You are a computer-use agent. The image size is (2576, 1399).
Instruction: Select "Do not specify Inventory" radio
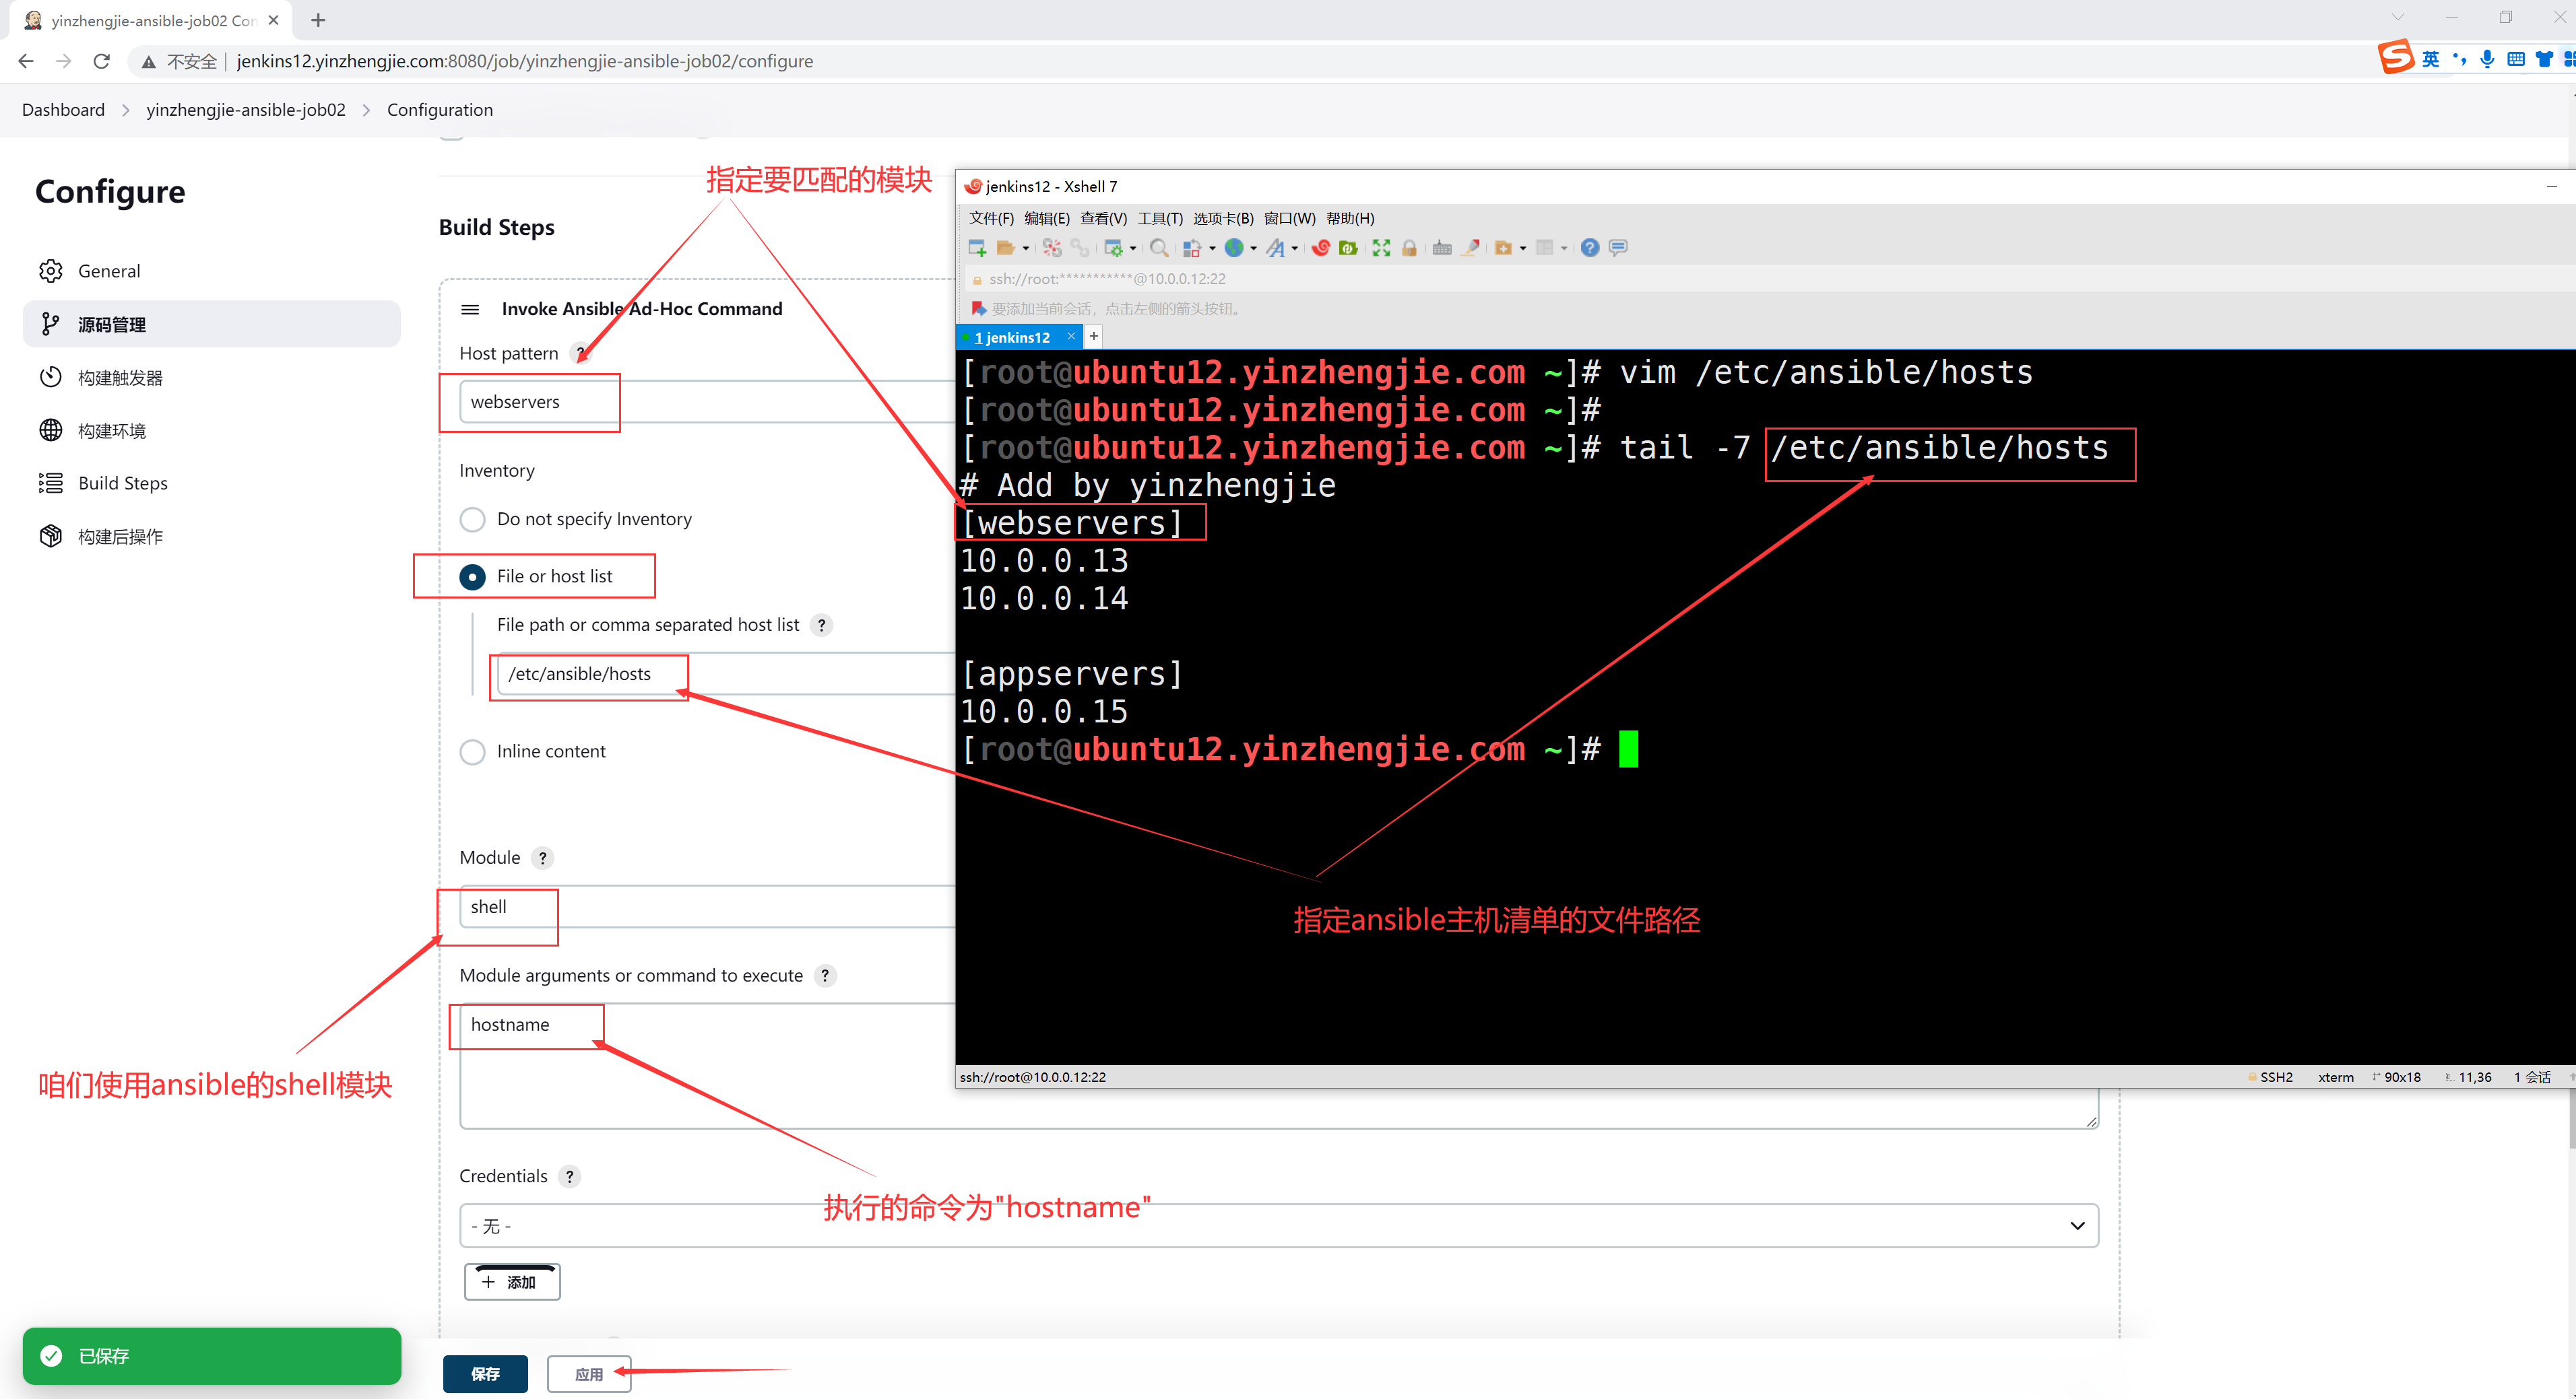tap(472, 518)
